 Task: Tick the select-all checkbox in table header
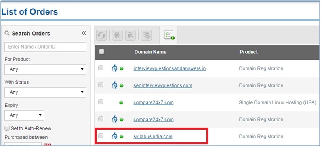click(101, 52)
